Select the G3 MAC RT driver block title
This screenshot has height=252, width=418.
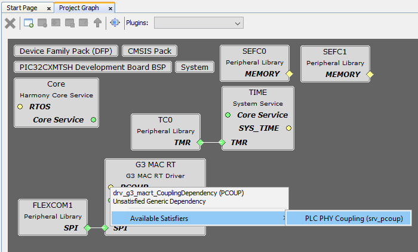coord(155,165)
